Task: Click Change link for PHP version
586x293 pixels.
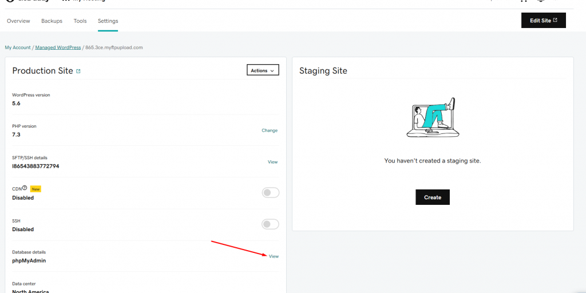Action: pyautogui.click(x=270, y=130)
